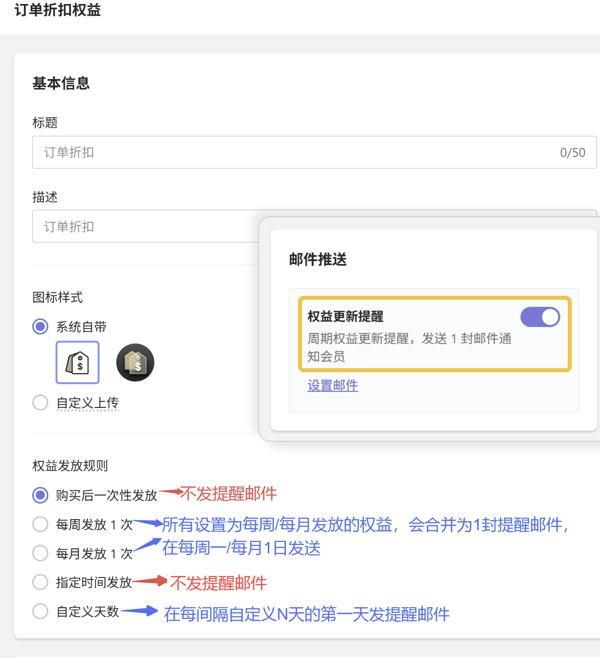Select the 每周发放 1 次 radio button
The width and height of the screenshot is (600, 658).
pyautogui.click(x=40, y=524)
